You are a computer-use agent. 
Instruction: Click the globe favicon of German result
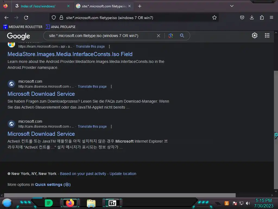coord(11,84)
